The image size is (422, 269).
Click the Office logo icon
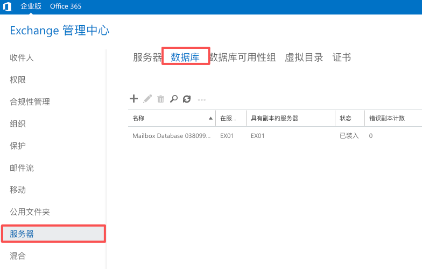pos(8,6)
